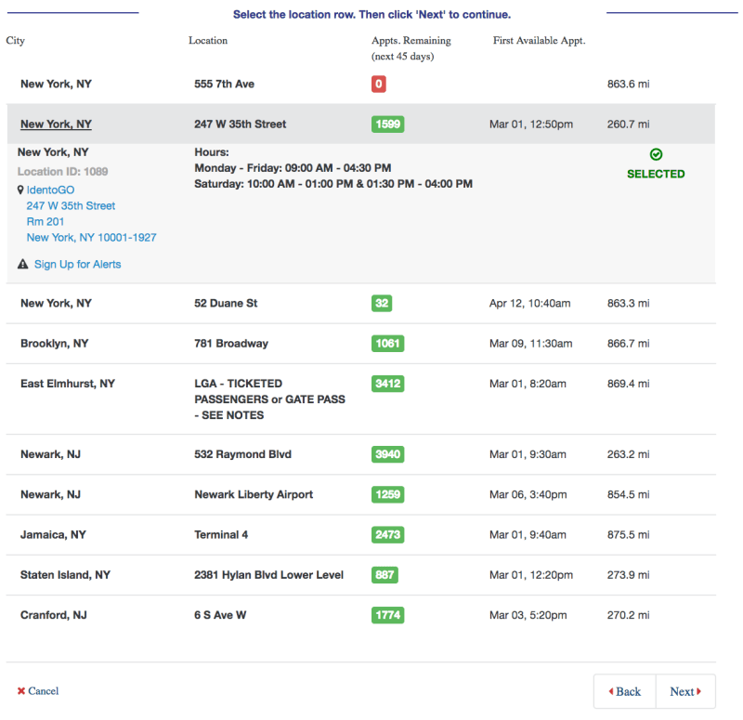Click the green 1599 appointments badge
Screen dimensions: 743x720
[x=387, y=124]
